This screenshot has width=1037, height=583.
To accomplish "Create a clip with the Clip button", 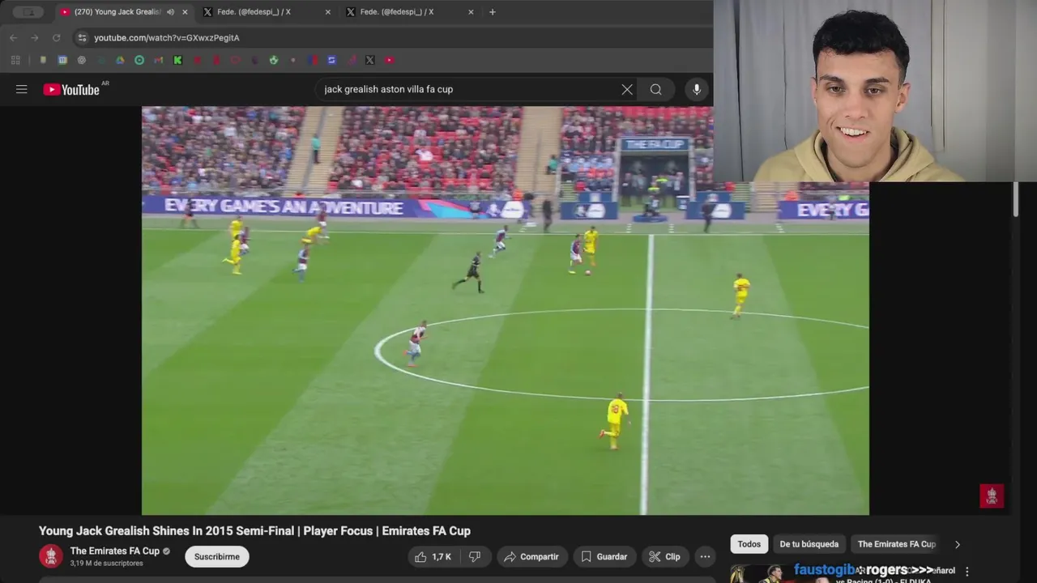I will click(664, 556).
